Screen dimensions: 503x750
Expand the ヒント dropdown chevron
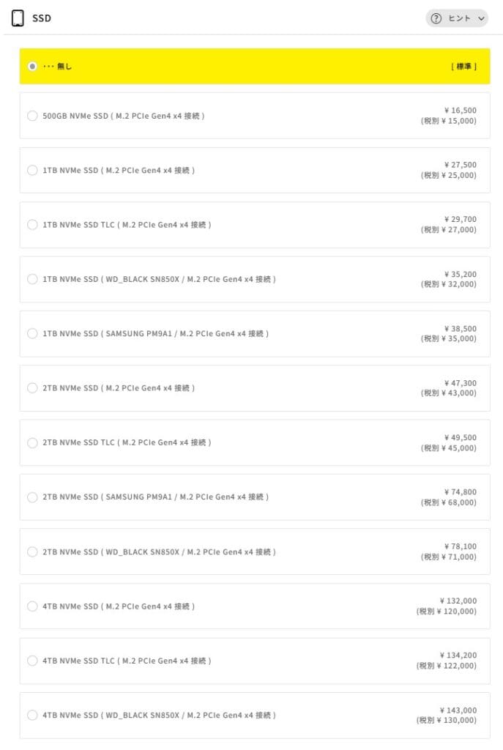coord(481,19)
